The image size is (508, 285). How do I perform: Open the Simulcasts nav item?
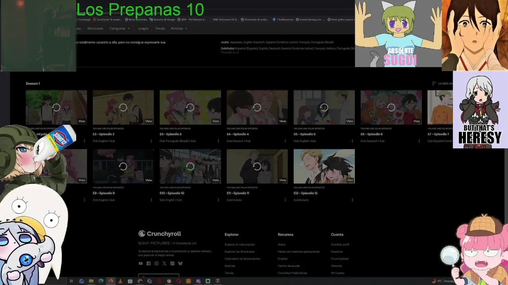[95, 28]
